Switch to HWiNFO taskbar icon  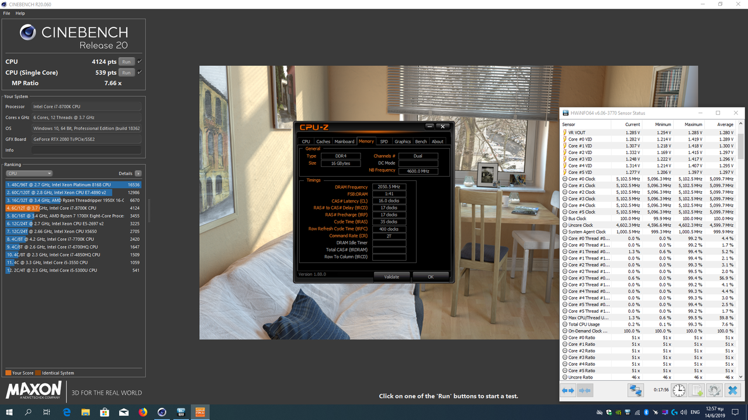[x=181, y=412]
